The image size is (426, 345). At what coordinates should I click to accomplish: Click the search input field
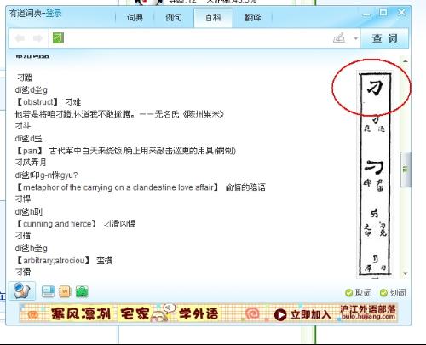(x=190, y=38)
